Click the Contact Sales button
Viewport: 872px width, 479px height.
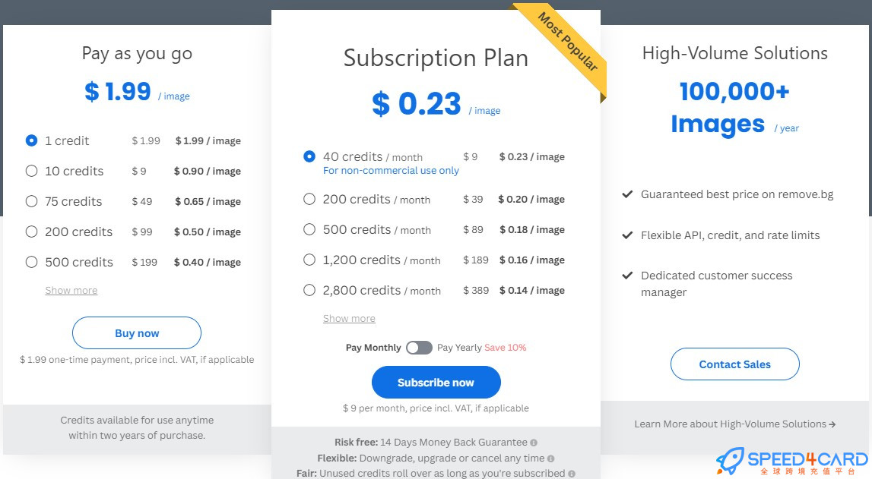pyautogui.click(x=734, y=364)
